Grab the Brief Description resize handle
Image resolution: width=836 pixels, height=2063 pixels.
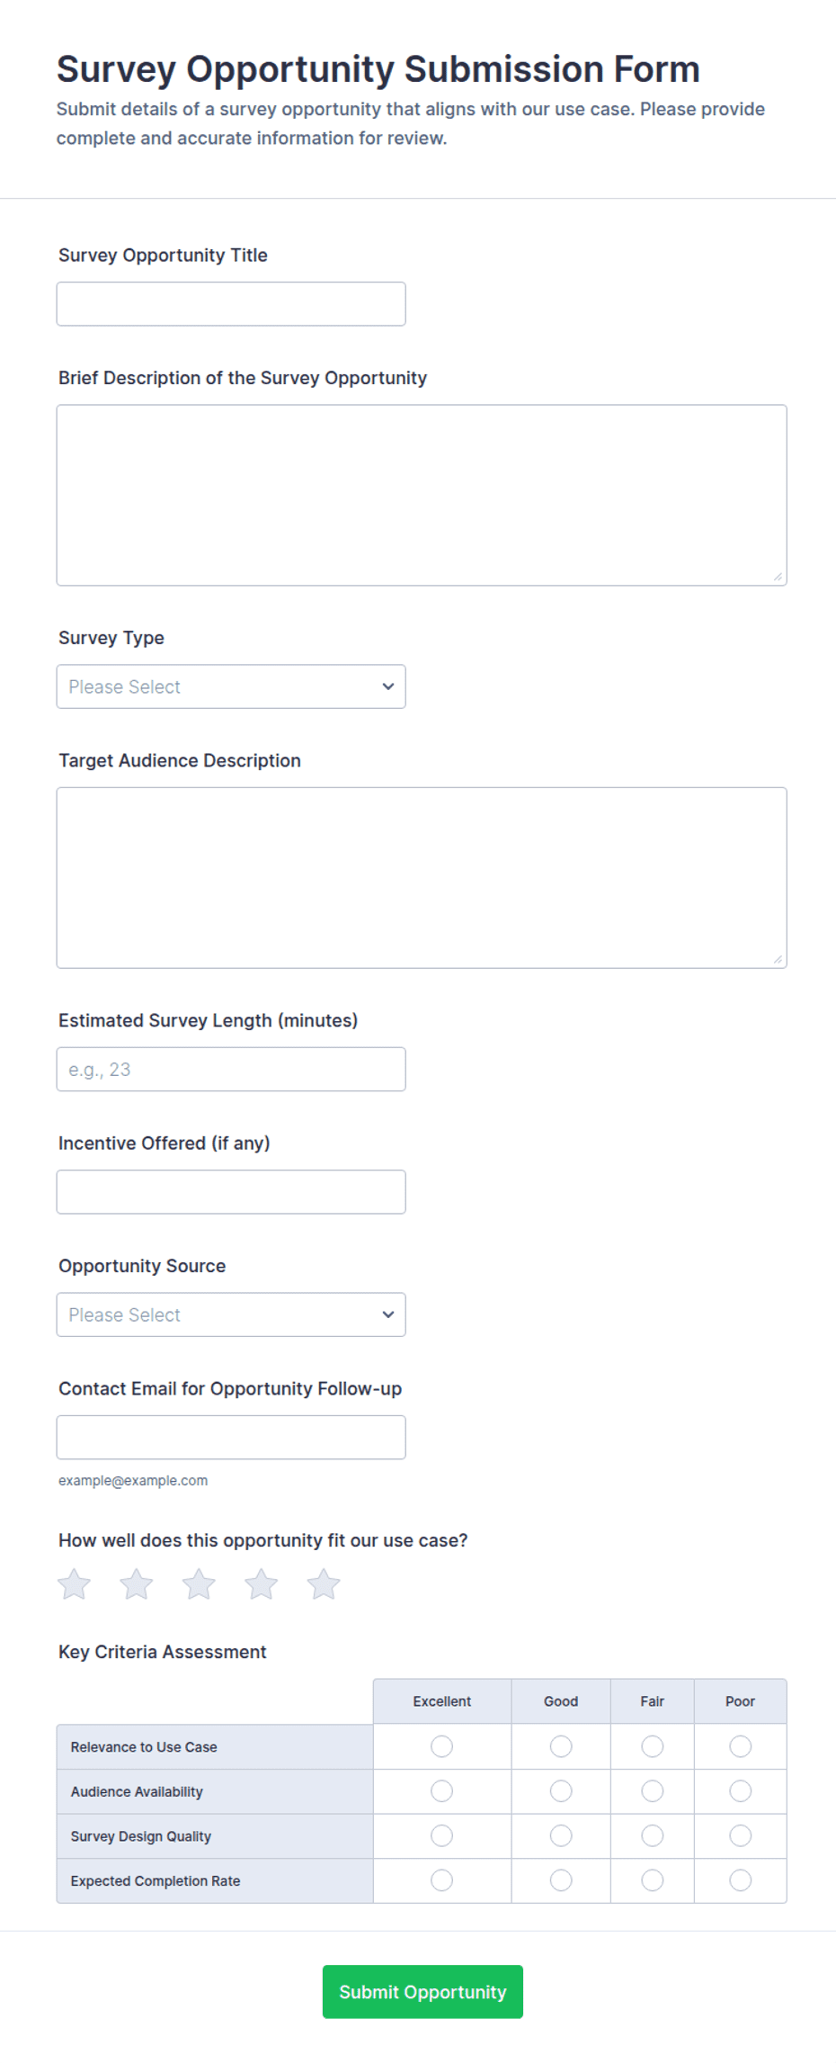pyautogui.click(x=778, y=577)
